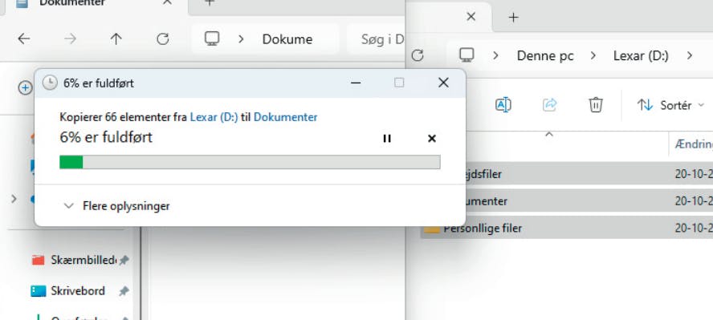Go up one folder level

coord(116,39)
